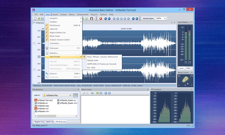Viewport: 225px width, 135px height.
Task: Click save icon in Effect Chain toolbar
Action: pyautogui.click(x=100, y=93)
